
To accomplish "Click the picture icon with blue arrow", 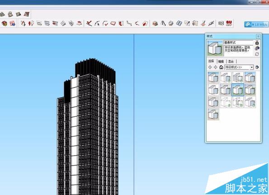I will pos(13,24).
